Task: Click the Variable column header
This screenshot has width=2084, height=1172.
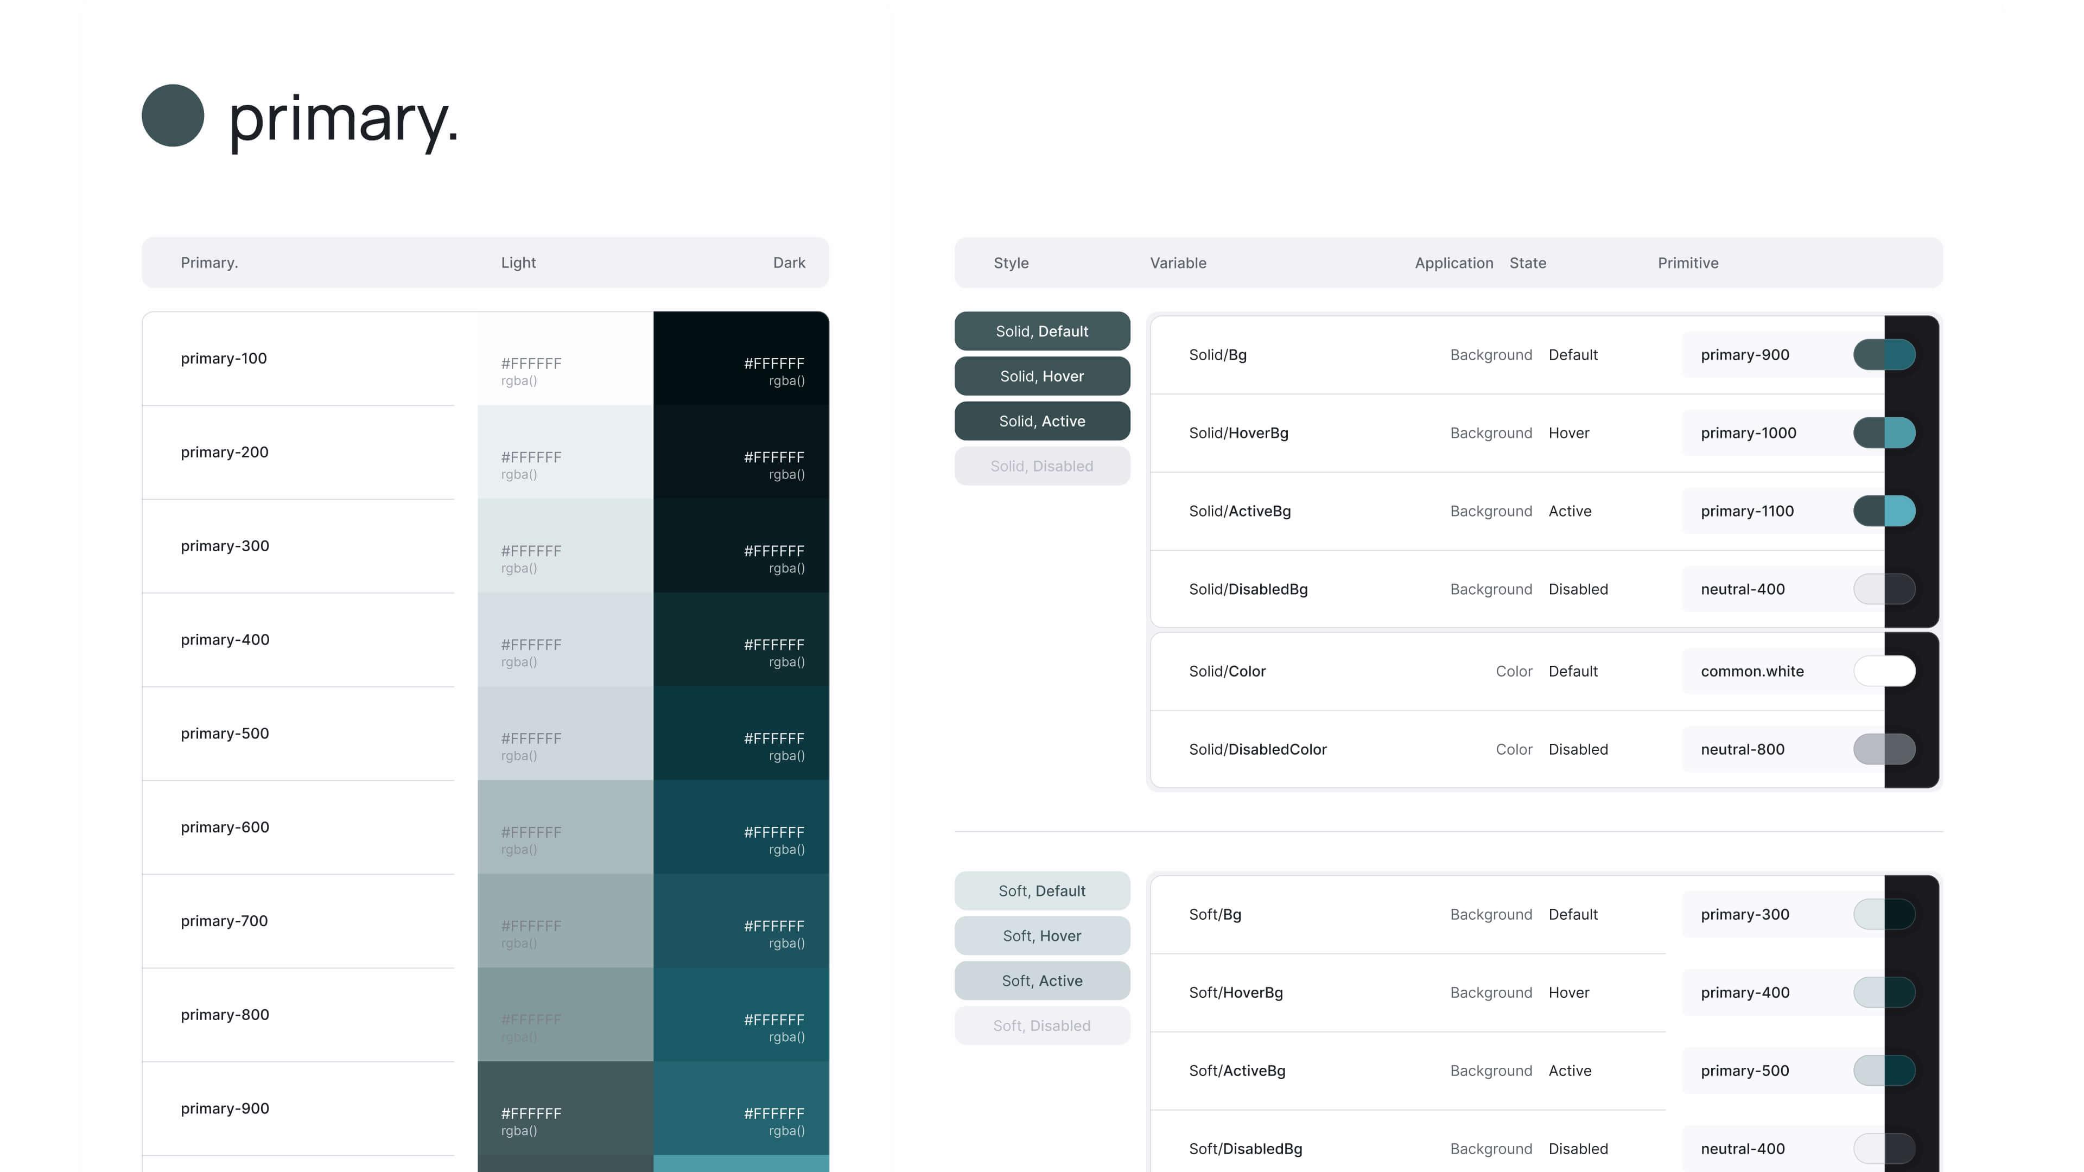Action: (x=1178, y=263)
